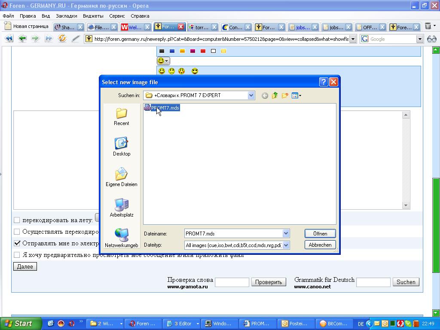Open the Правка menu
The height and width of the screenshot is (330, 440).
[x=28, y=16]
